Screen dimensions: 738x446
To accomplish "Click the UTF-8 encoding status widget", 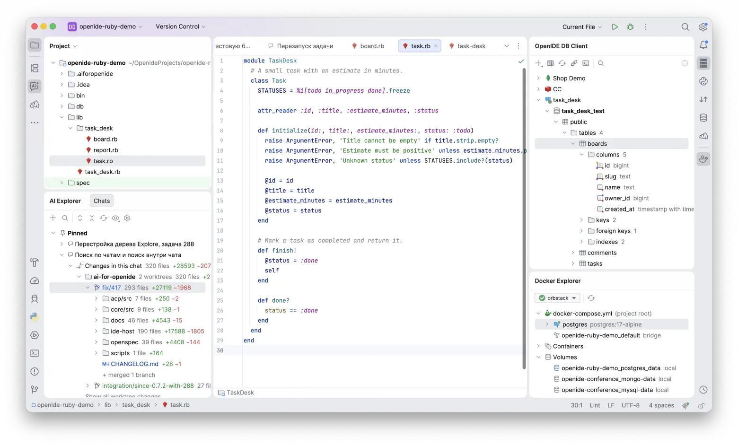I will click(x=631, y=405).
